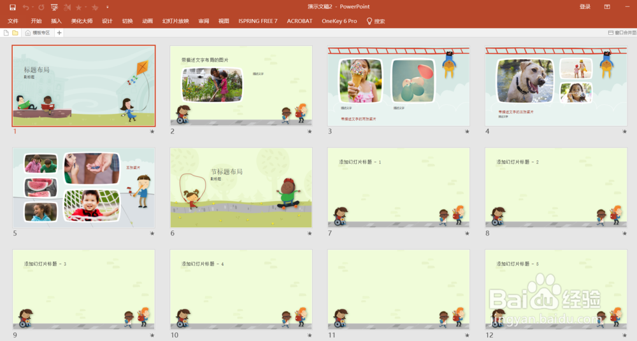Open the 开始 ribbon tab
637x341 pixels.
click(36, 21)
